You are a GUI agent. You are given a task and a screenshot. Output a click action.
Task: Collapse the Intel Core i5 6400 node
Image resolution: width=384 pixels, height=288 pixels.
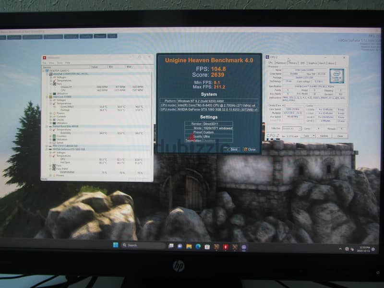point(47,97)
